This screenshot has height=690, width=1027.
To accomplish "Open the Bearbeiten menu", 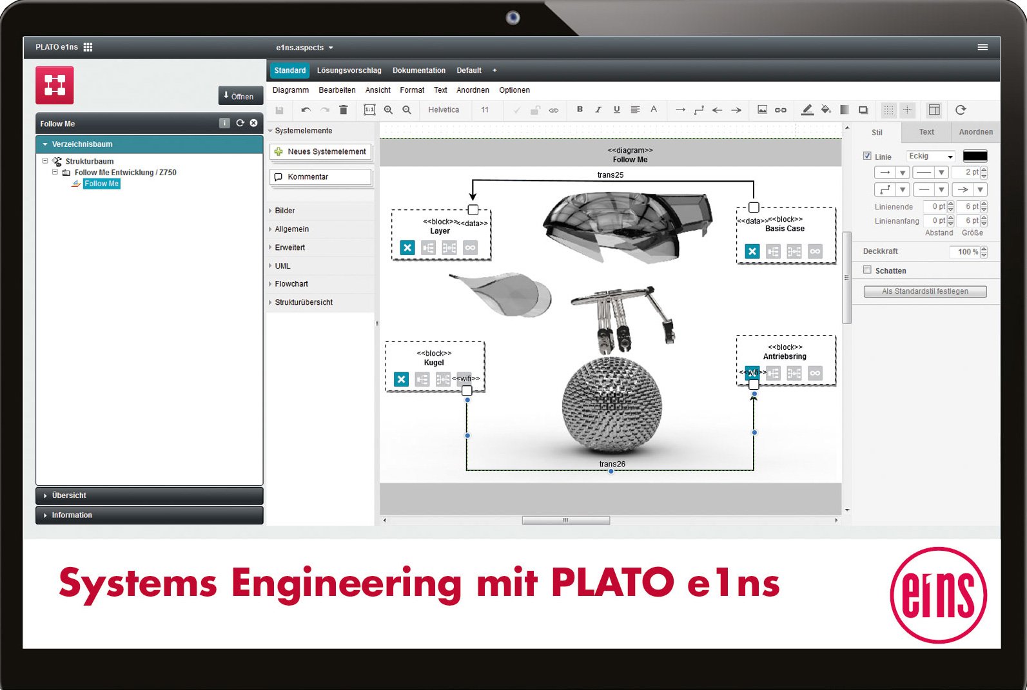I will pos(337,90).
